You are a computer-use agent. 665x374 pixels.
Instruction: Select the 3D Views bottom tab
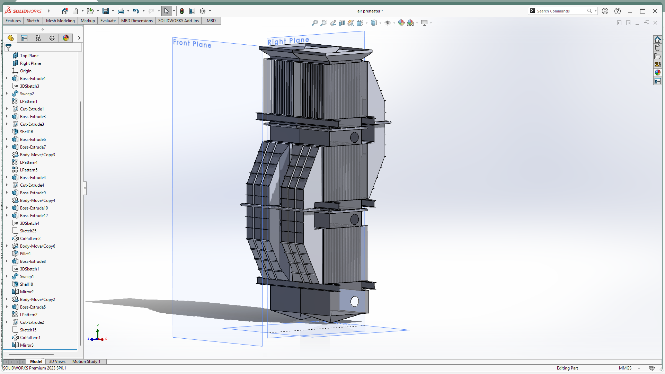click(x=57, y=362)
